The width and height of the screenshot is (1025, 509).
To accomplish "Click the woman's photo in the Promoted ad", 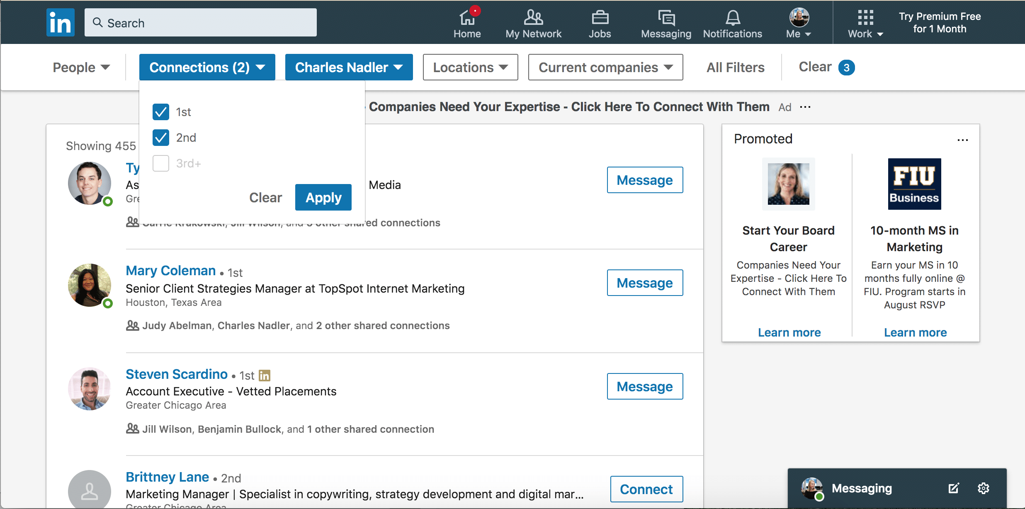I will tap(789, 184).
